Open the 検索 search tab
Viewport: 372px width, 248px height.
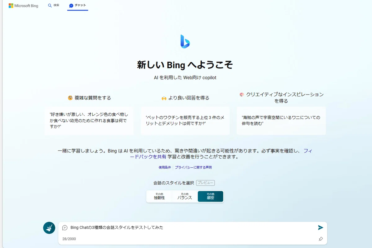[x=54, y=6]
